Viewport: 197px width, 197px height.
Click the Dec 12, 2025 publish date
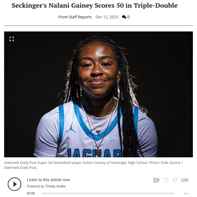tap(107, 17)
